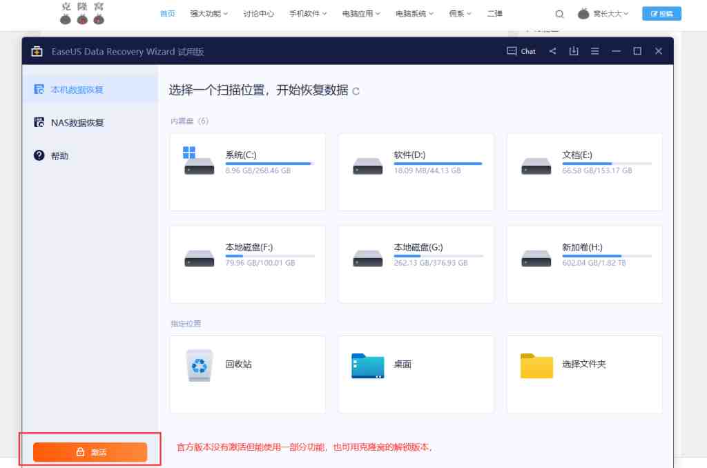
Task: Click the 激活 activation button
Action: 90,452
